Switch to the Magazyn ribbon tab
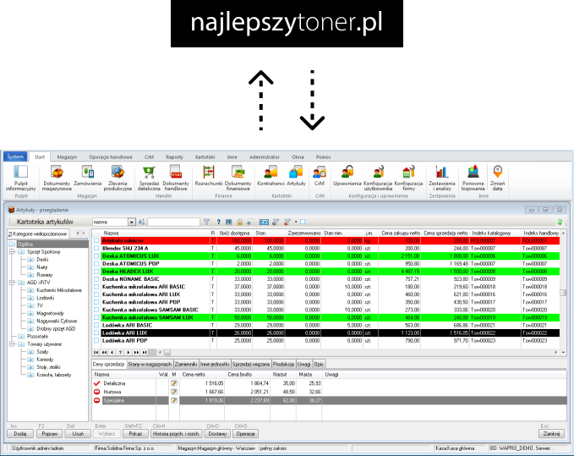Image resolution: width=574 pixels, height=456 pixels. pyautogui.click(x=68, y=157)
